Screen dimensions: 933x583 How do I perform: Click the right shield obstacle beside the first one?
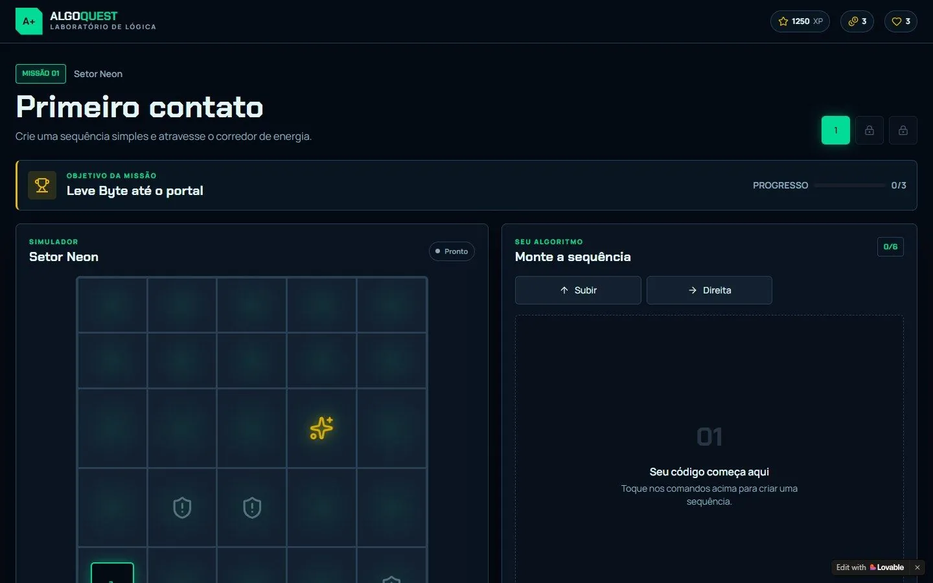tap(252, 508)
